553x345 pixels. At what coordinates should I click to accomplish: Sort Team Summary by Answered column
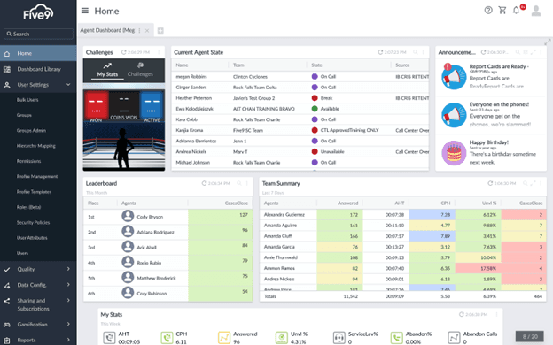click(x=347, y=203)
